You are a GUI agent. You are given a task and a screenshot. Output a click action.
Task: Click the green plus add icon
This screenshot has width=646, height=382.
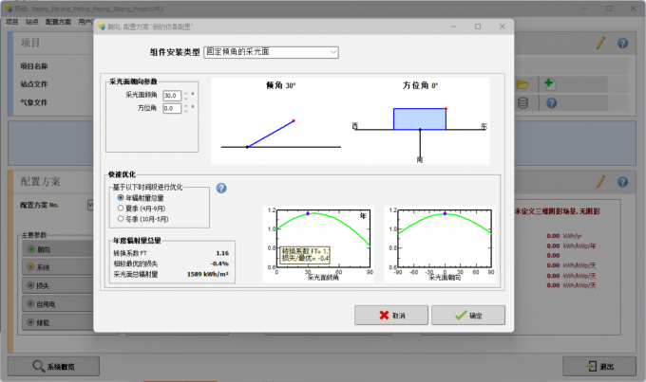[550, 84]
